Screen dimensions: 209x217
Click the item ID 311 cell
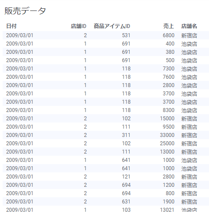pyautogui.click(x=126, y=135)
